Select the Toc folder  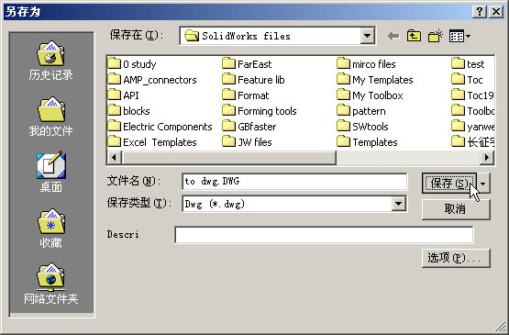[467, 80]
